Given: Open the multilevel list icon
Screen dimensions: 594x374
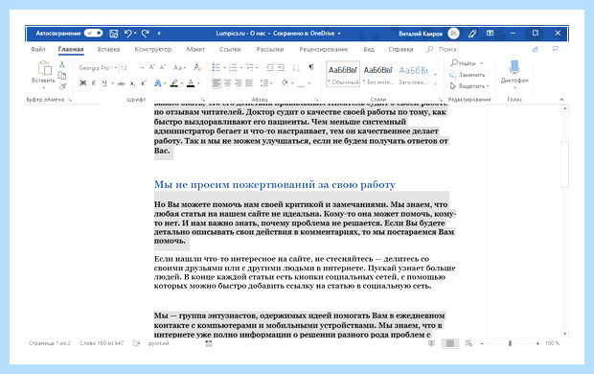Looking at the screenshot, I should [x=250, y=67].
